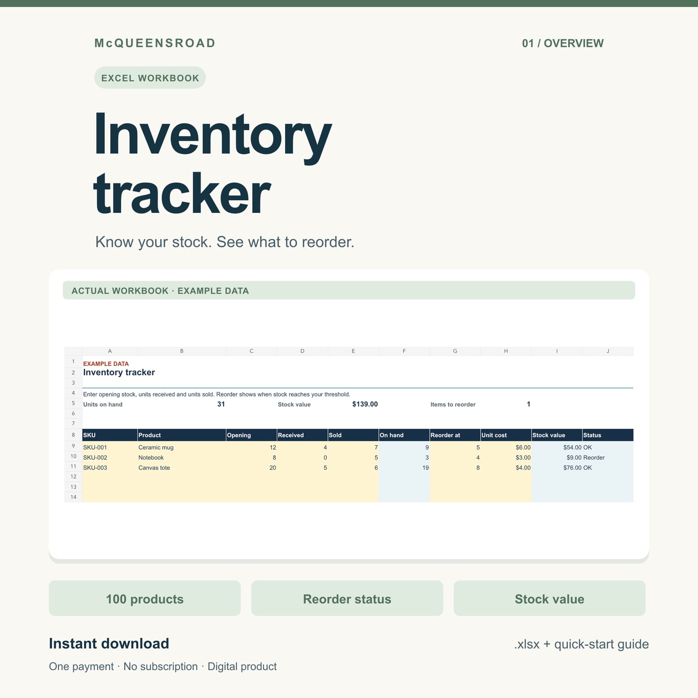
Task: Click the Sold column header cell
Action: 353,435
